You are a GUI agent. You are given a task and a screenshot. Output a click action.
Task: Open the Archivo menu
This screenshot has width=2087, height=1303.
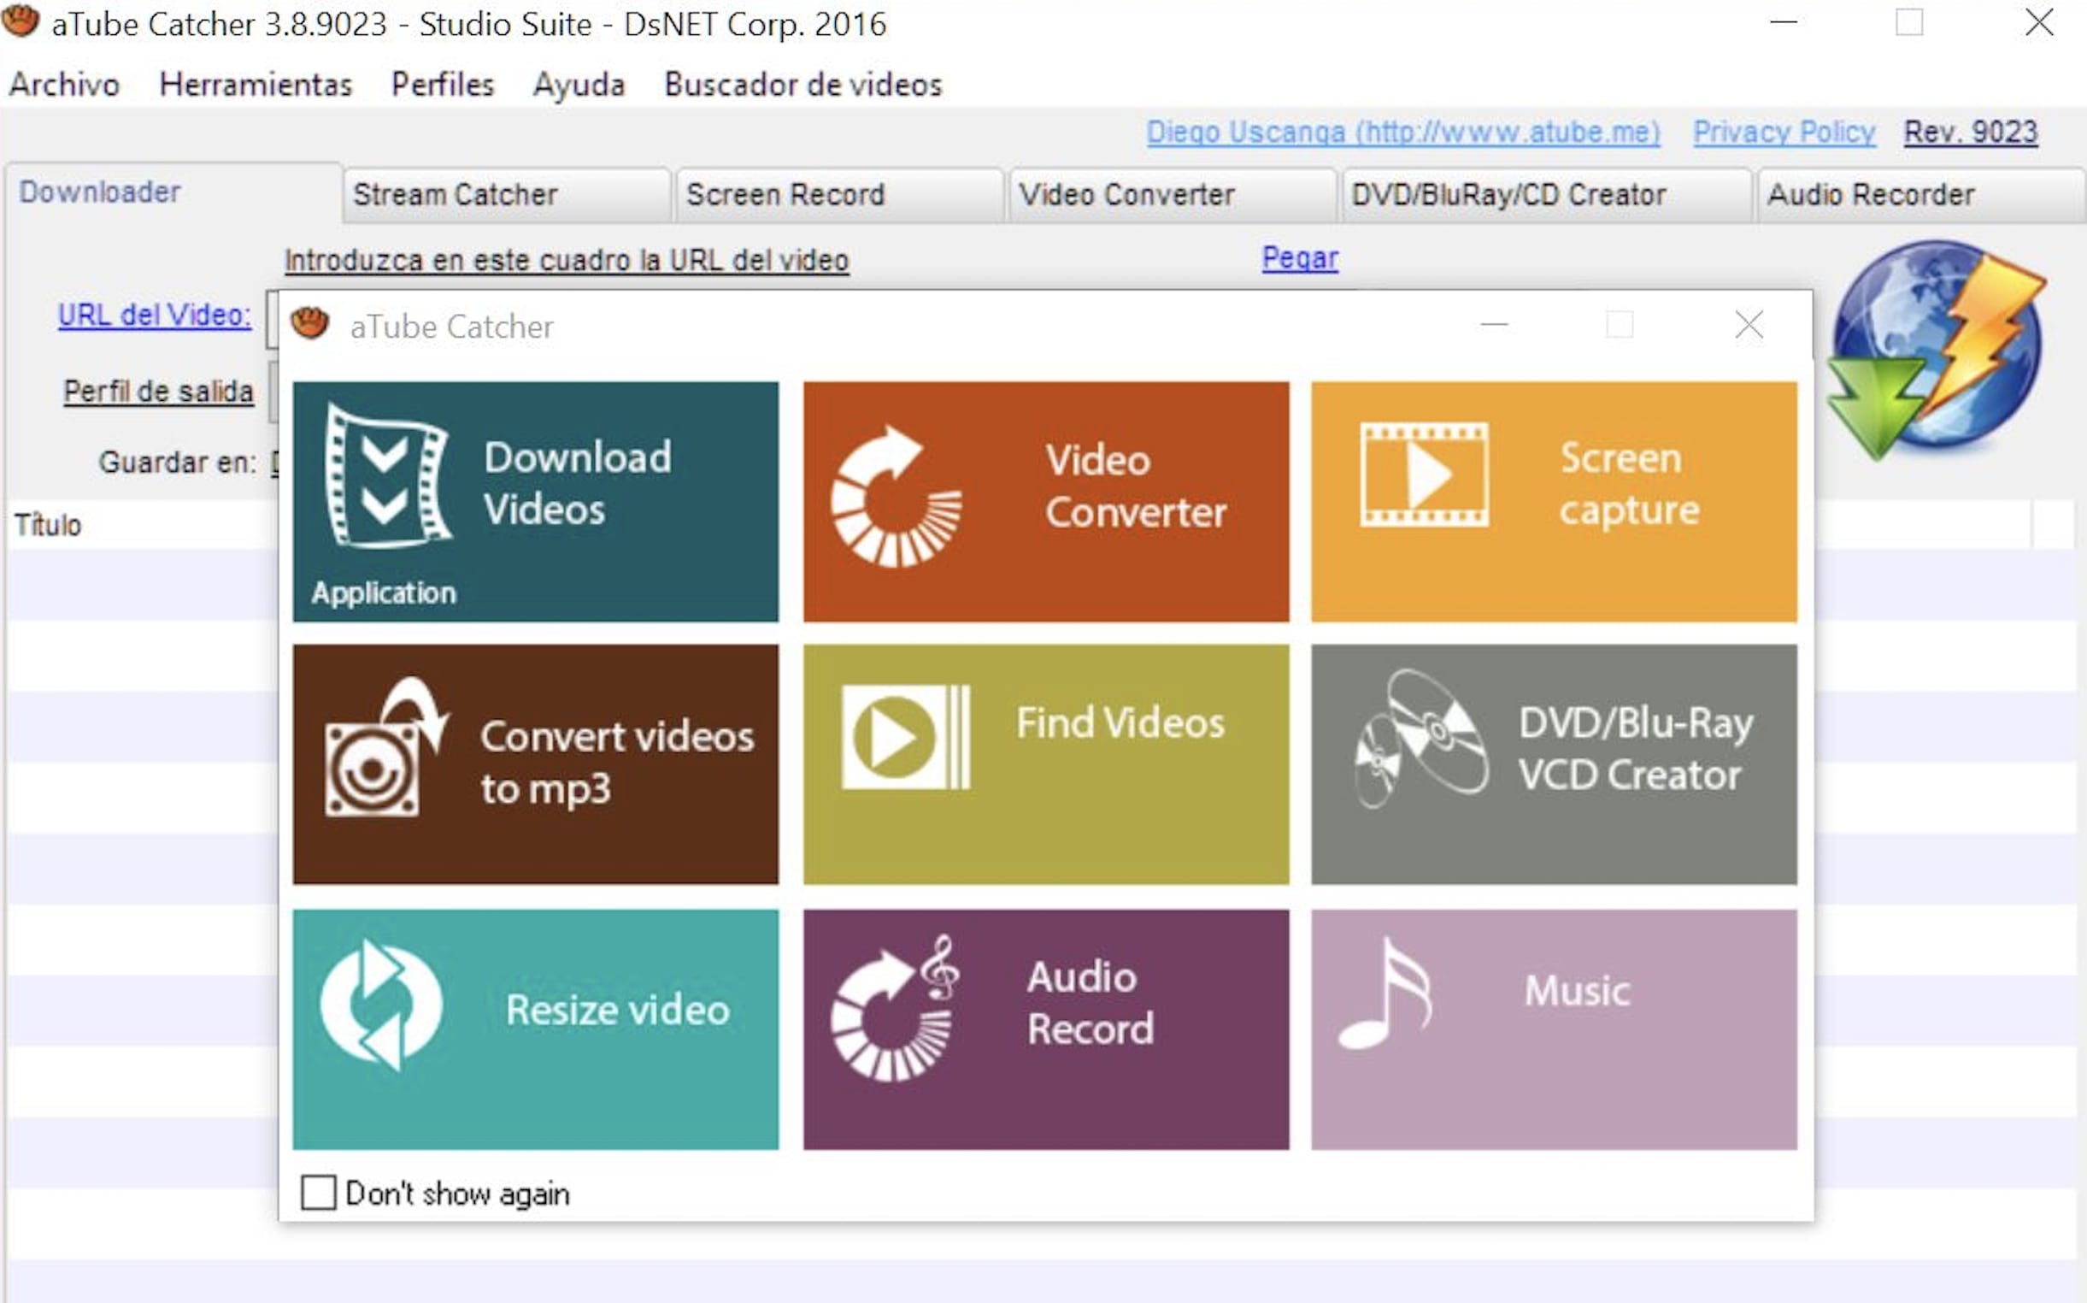65,85
